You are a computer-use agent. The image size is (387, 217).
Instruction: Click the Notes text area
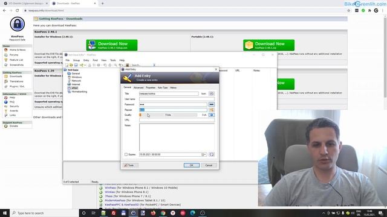pos(177,137)
